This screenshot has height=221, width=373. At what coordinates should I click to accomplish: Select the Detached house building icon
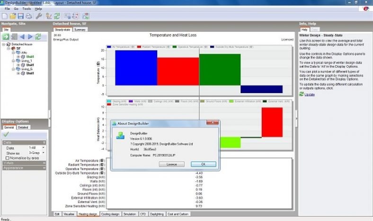pyautogui.click(x=9, y=44)
